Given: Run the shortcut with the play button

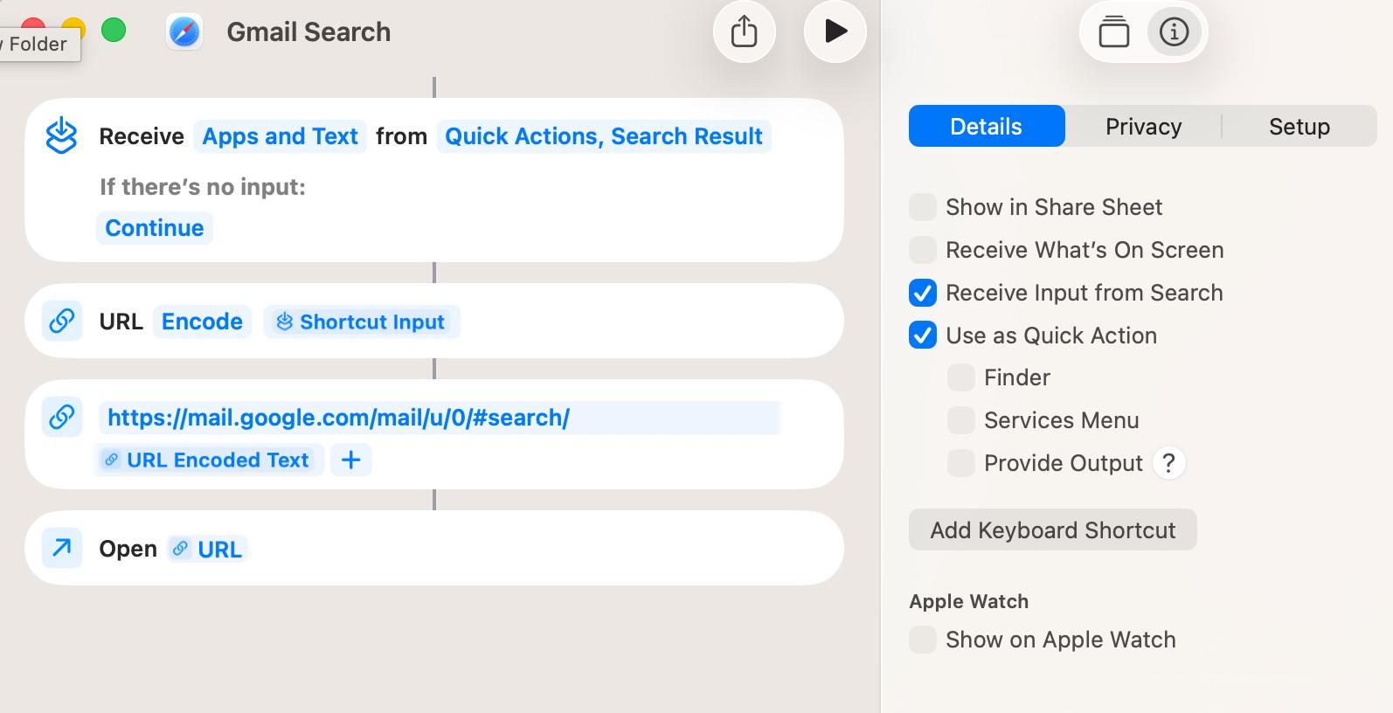Looking at the screenshot, I should click(835, 32).
